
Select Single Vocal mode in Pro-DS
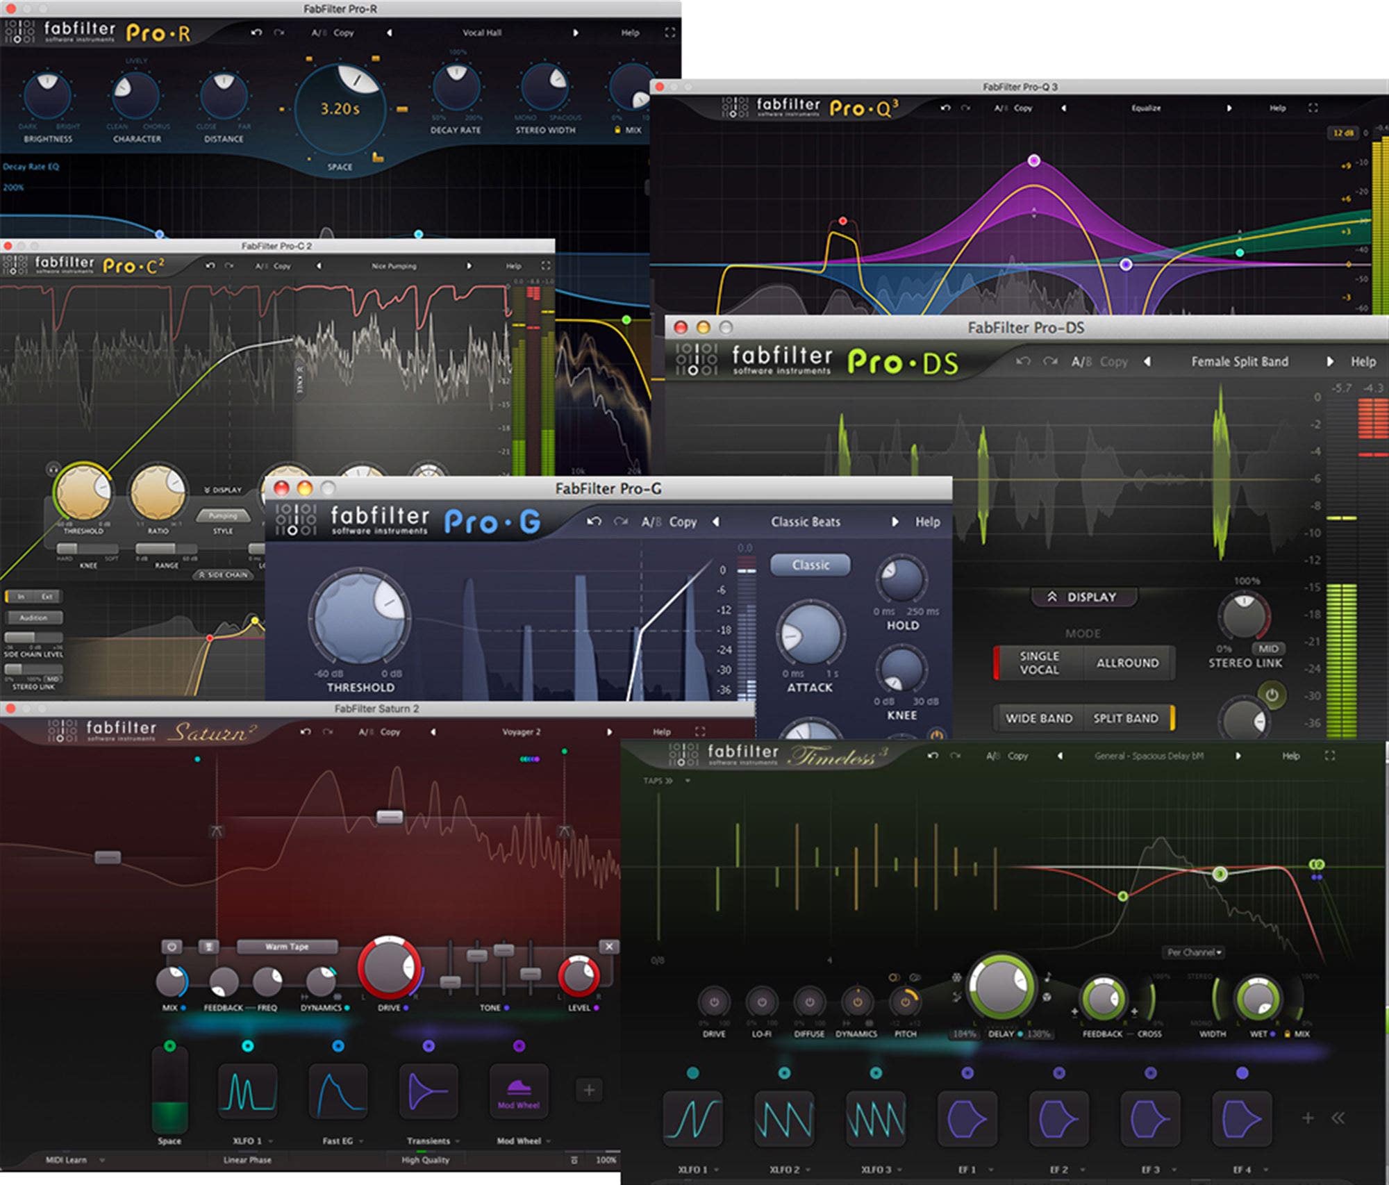[1039, 663]
